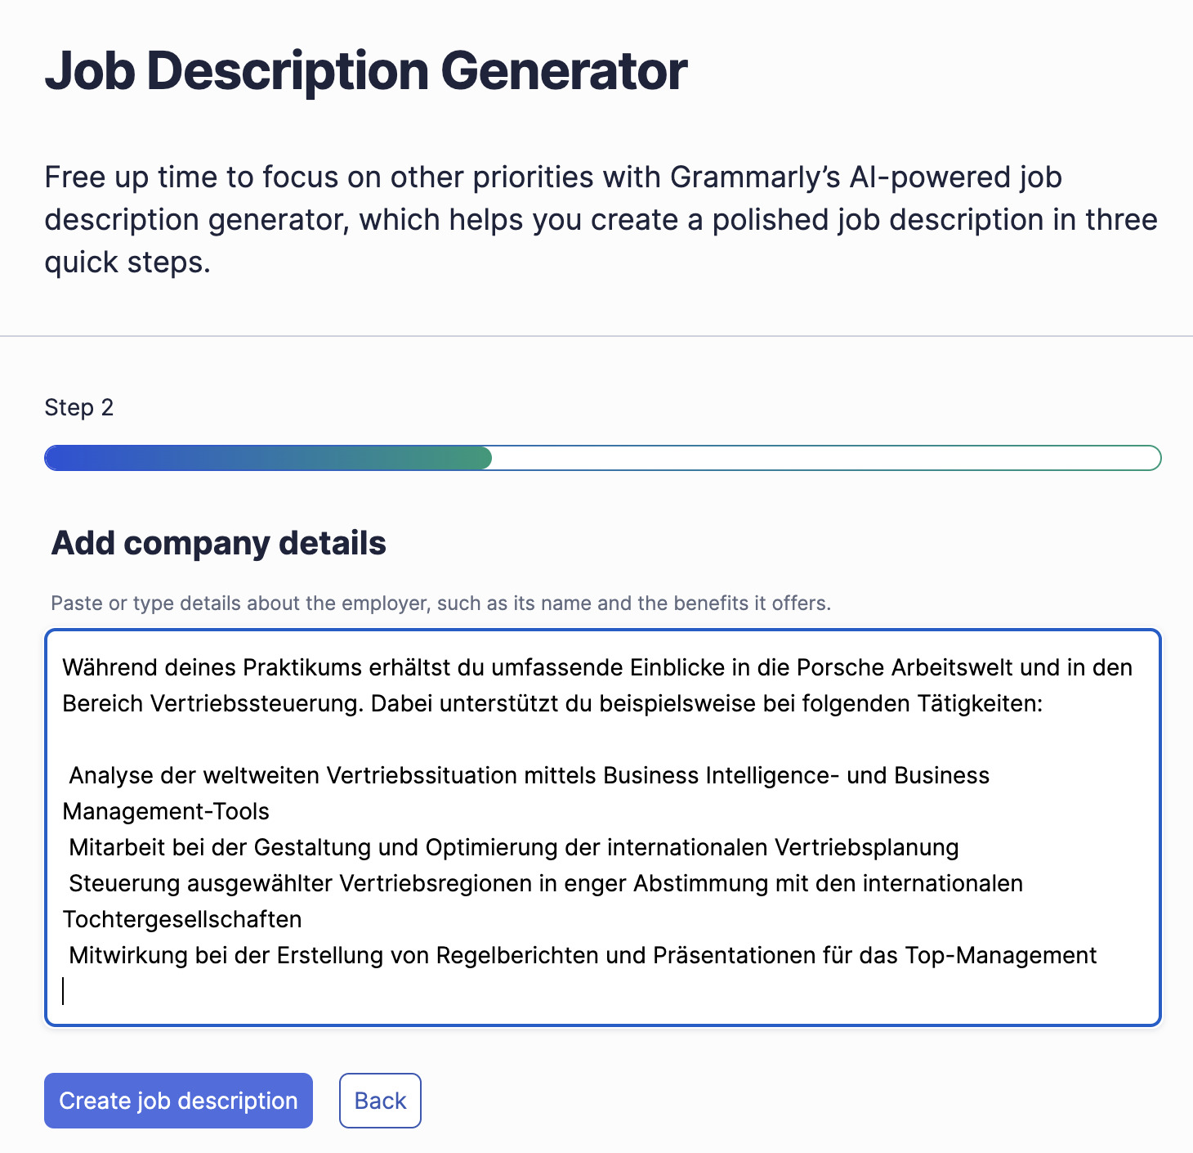The height and width of the screenshot is (1153, 1193).
Task: Click the Top-Management presentations line
Action: pos(582,954)
